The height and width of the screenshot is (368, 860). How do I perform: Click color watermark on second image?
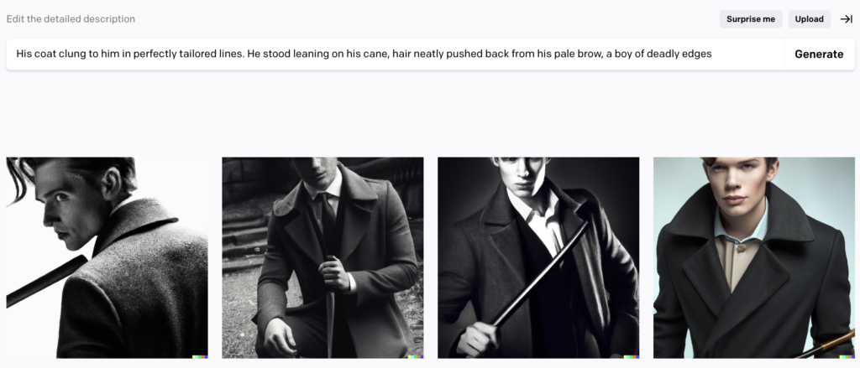[415, 356]
